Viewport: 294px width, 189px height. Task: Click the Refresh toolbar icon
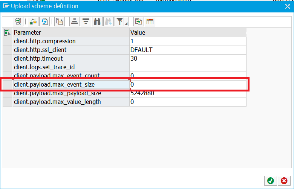pyautogui.click(x=45, y=21)
